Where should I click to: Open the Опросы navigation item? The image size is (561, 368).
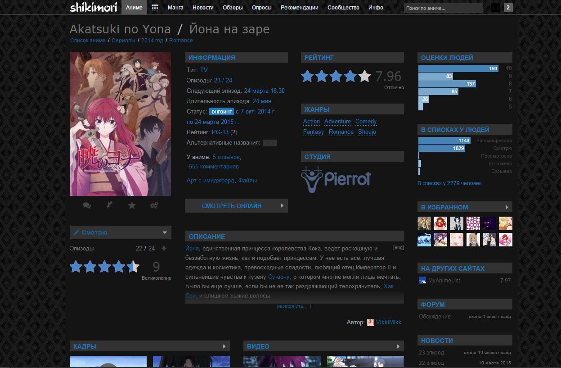click(x=262, y=8)
